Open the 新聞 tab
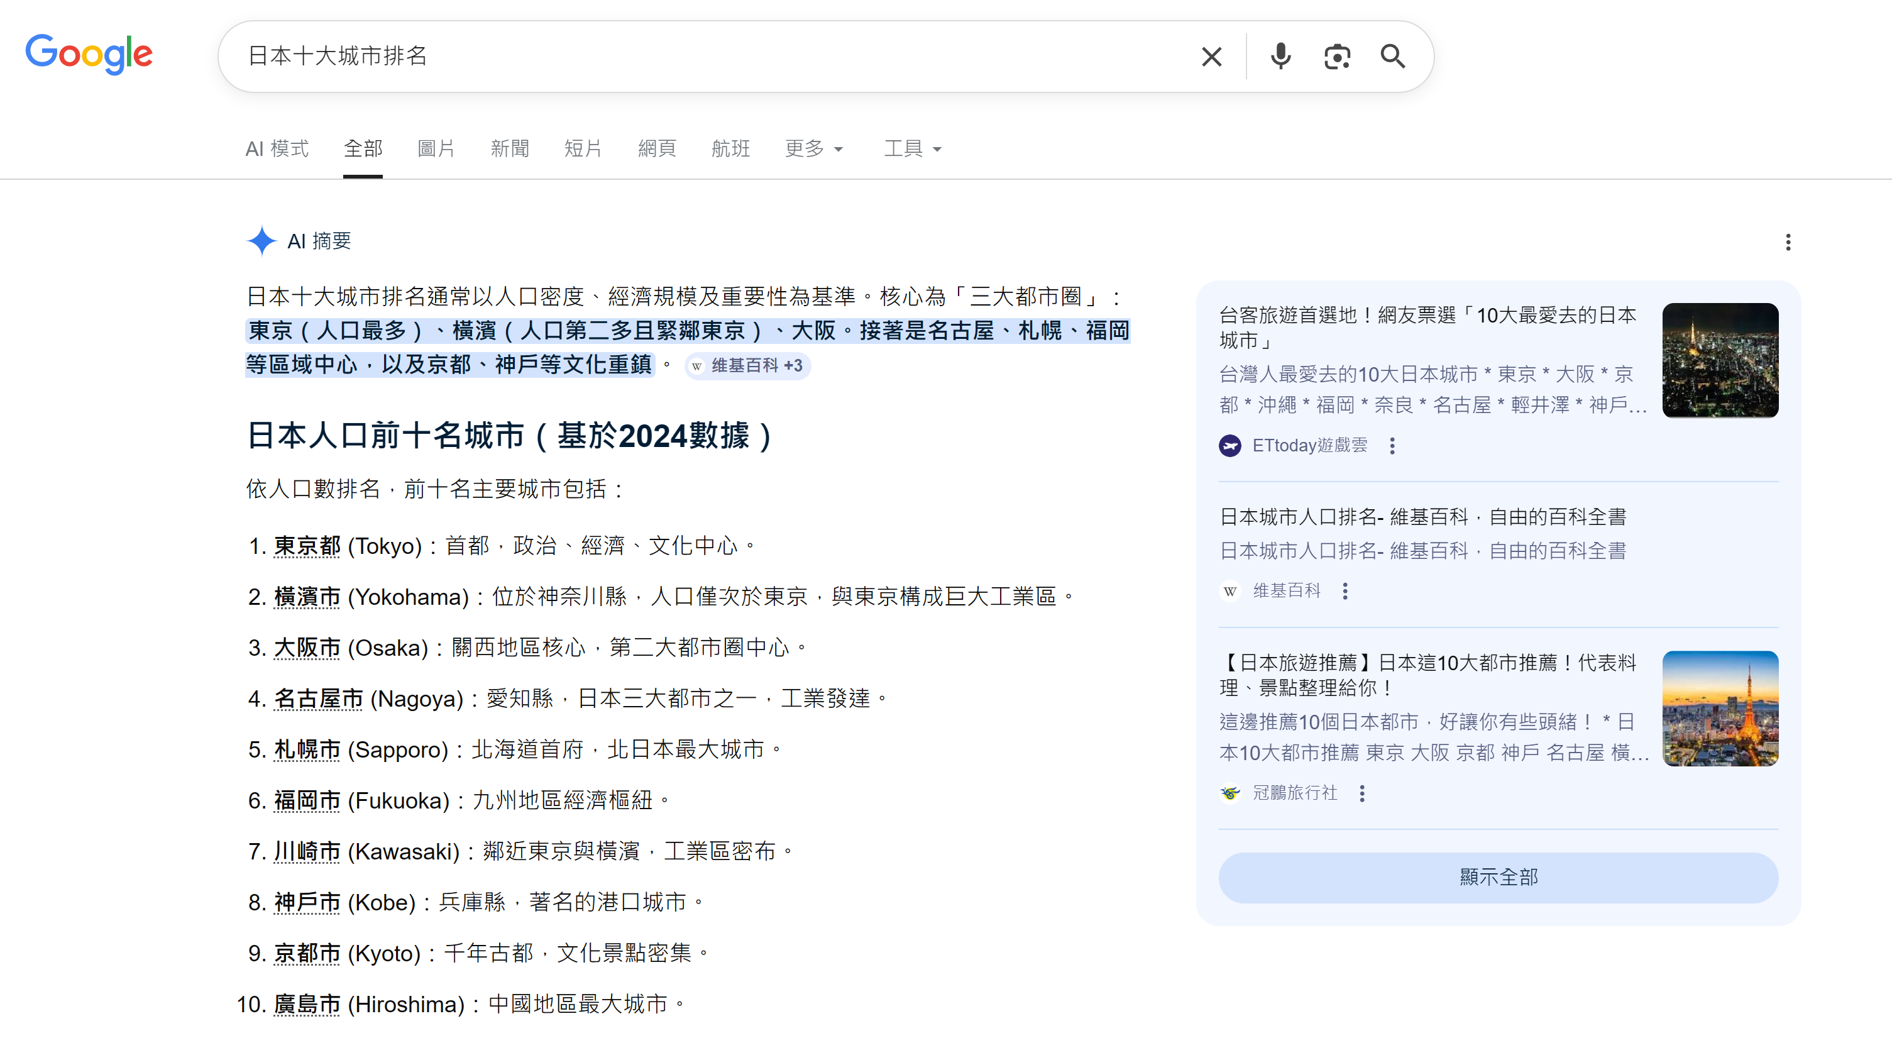Viewport: 1892px width, 1038px height. pos(510,149)
